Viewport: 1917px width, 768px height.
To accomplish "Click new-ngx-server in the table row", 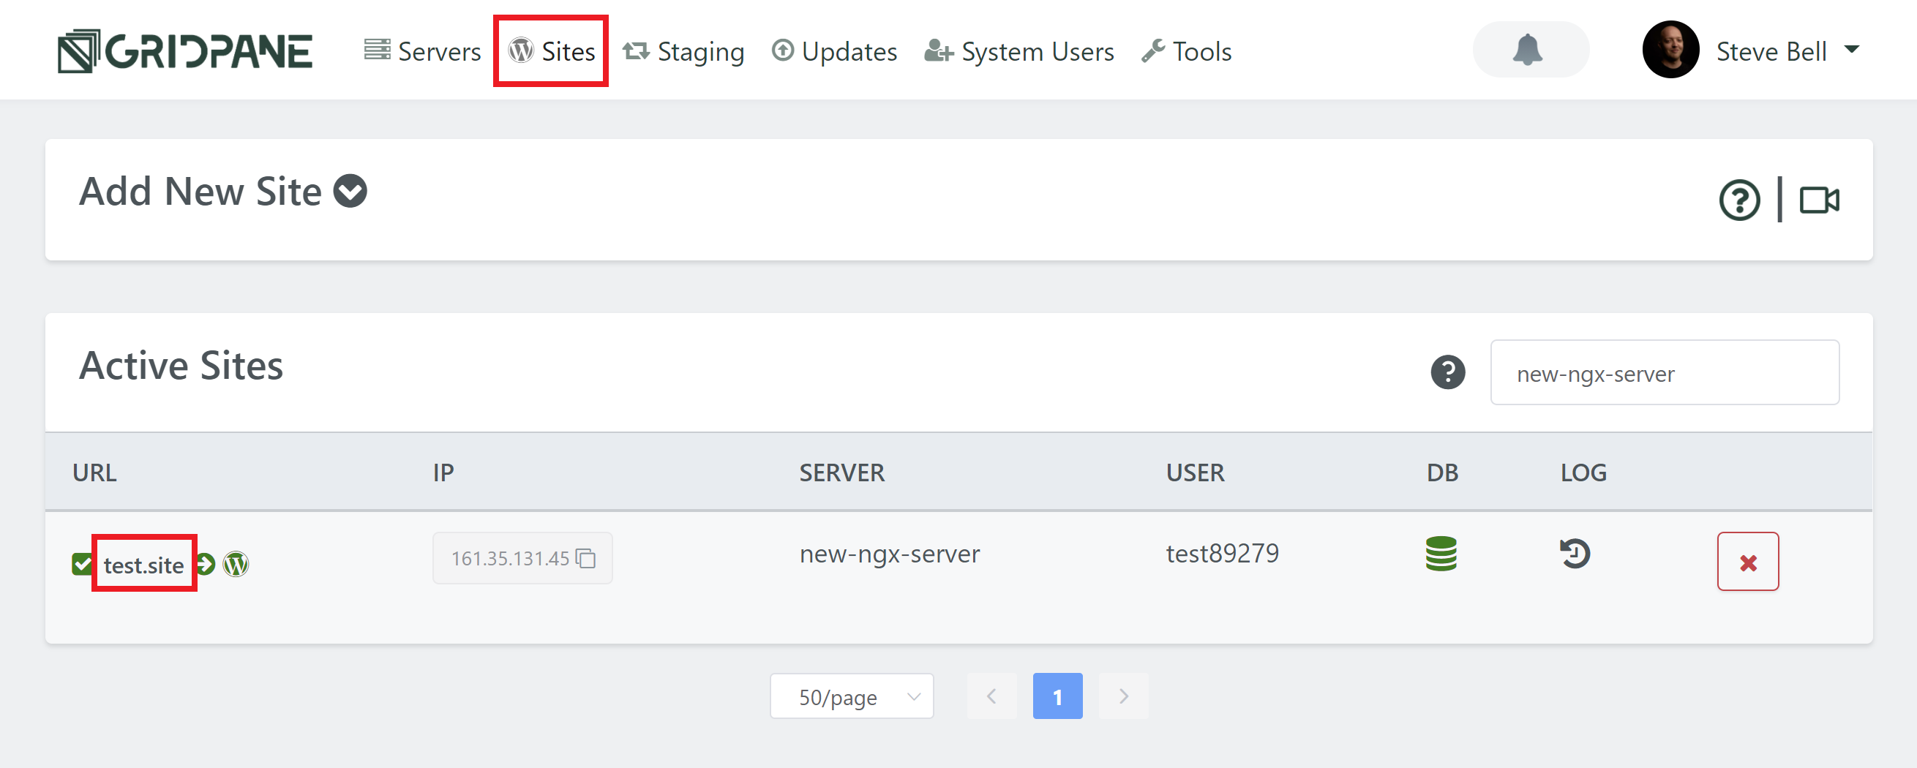I will (889, 554).
